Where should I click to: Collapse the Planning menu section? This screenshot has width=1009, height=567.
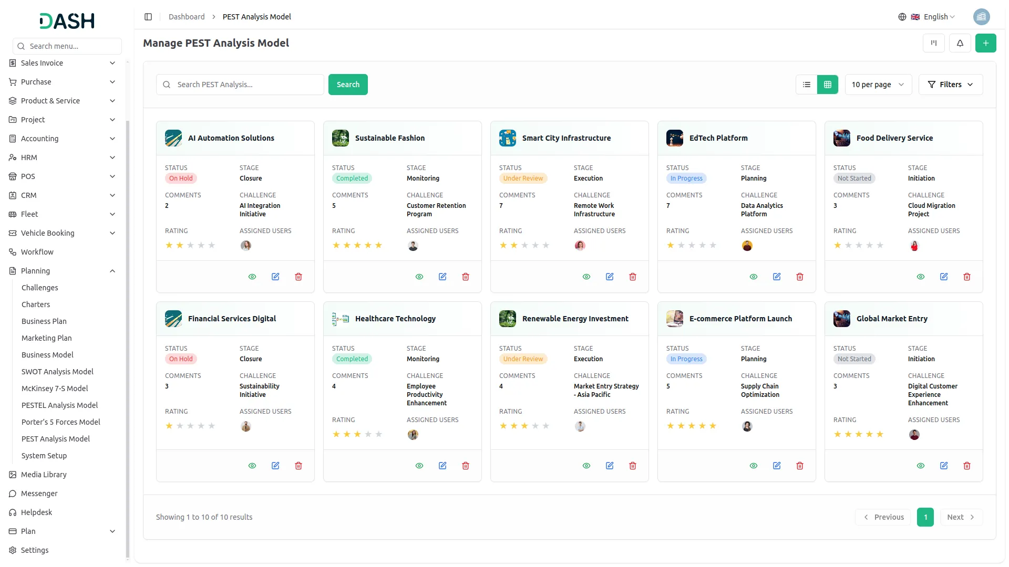[x=63, y=271]
